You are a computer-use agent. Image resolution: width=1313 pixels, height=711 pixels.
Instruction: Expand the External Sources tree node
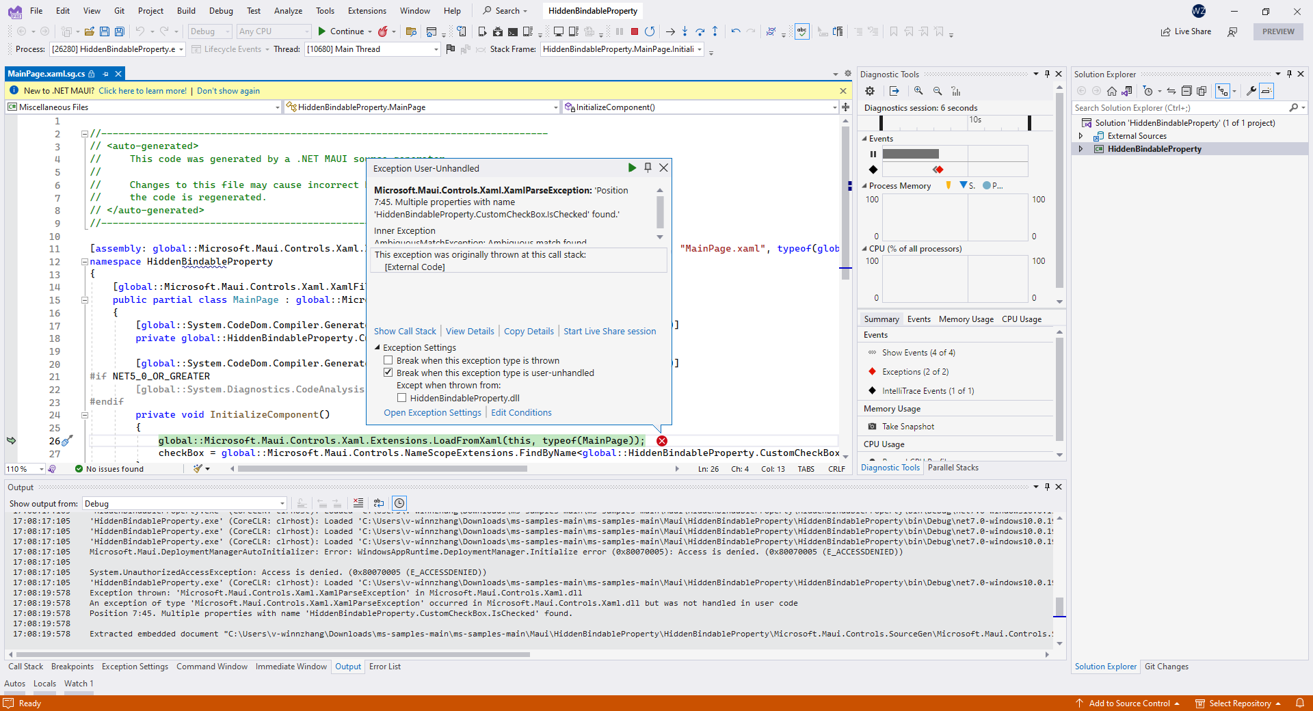pyautogui.click(x=1081, y=135)
